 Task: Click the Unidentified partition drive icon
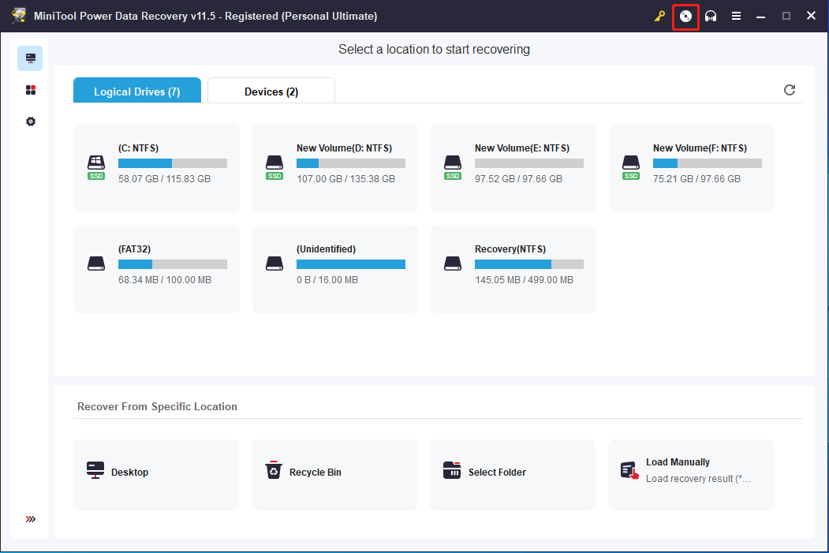[x=274, y=263]
